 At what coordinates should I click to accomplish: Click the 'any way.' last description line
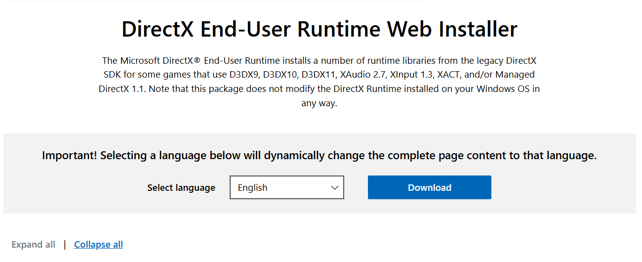coord(319,104)
